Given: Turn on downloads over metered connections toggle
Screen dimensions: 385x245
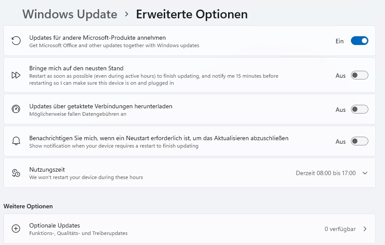Looking at the screenshot, I should coord(359,110).
